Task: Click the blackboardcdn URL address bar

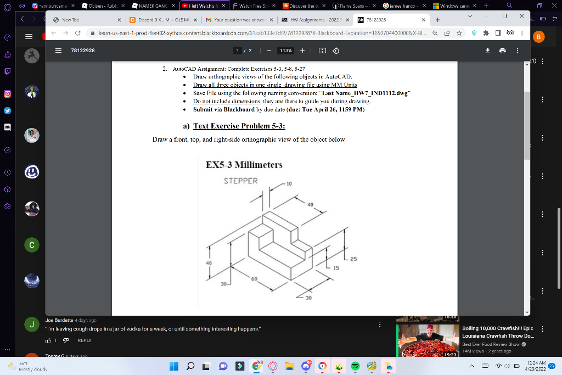Action: point(262,33)
